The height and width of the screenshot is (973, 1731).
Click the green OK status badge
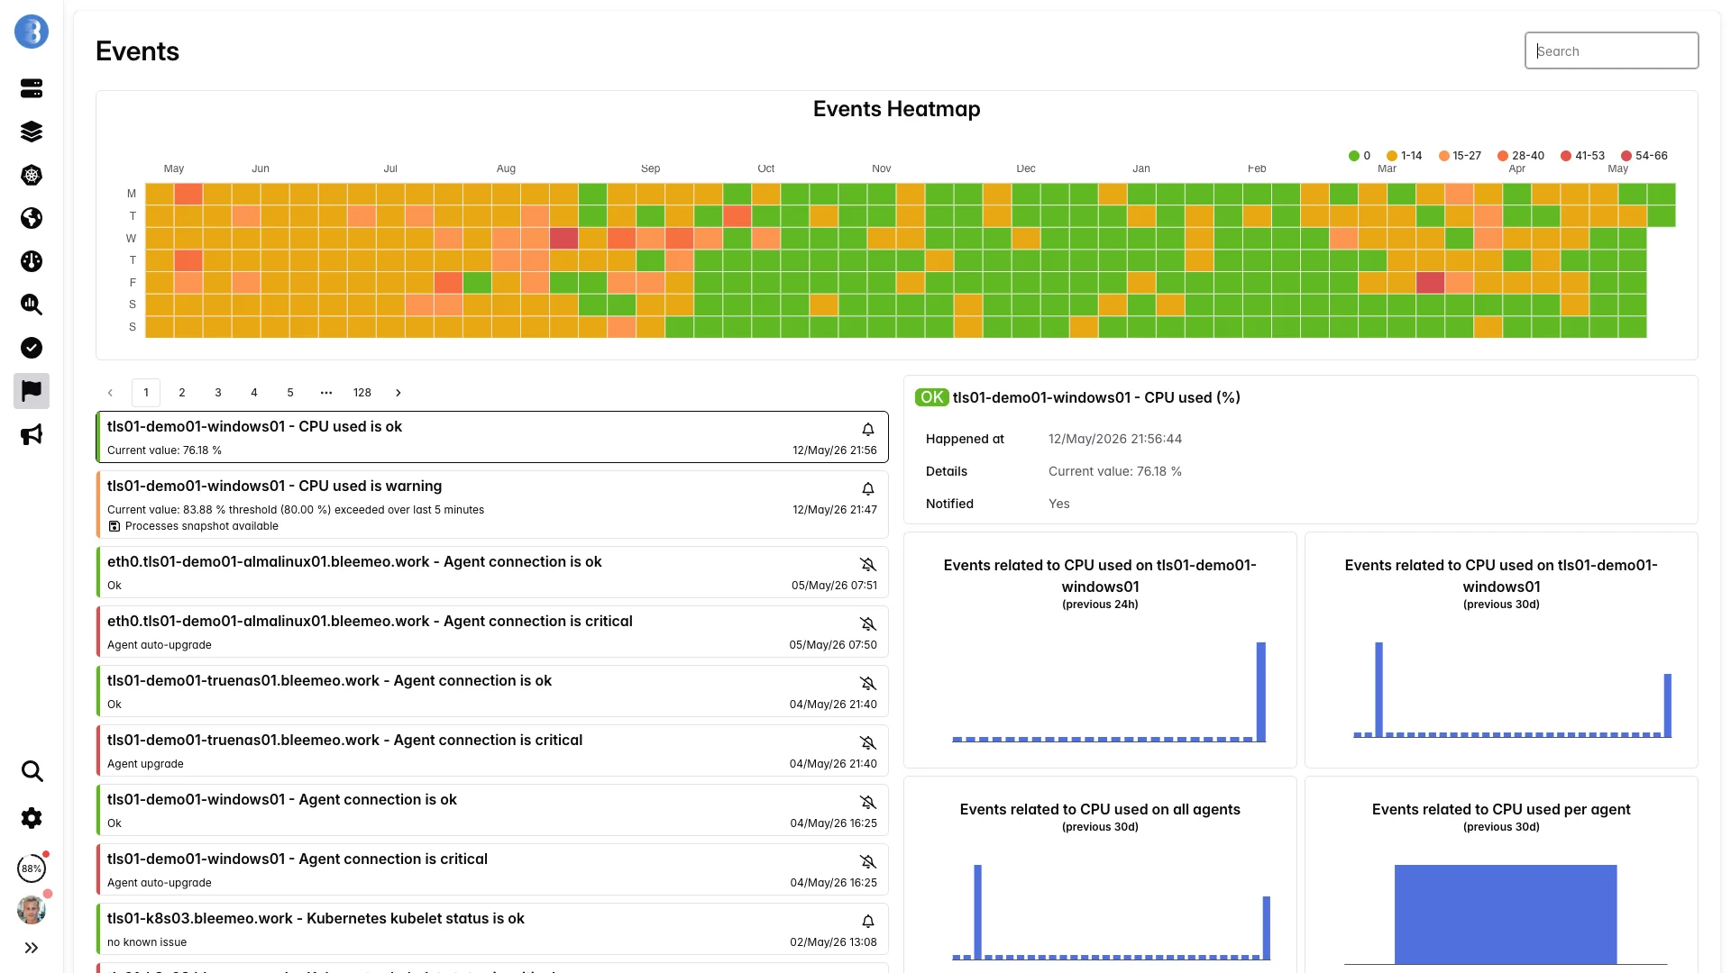[931, 397]
